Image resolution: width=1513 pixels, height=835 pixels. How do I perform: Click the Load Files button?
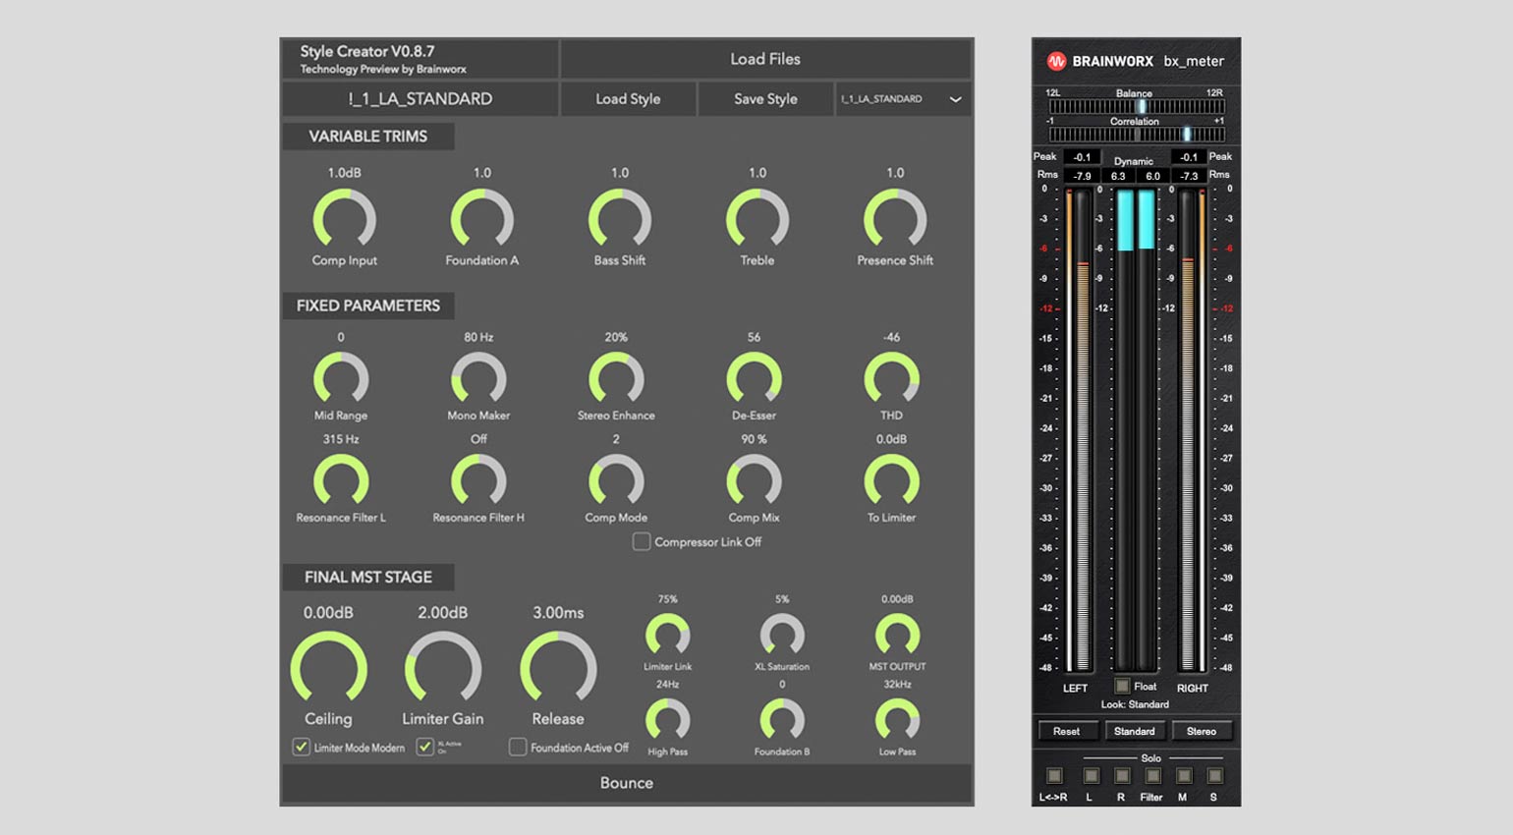tap(765, 59)
